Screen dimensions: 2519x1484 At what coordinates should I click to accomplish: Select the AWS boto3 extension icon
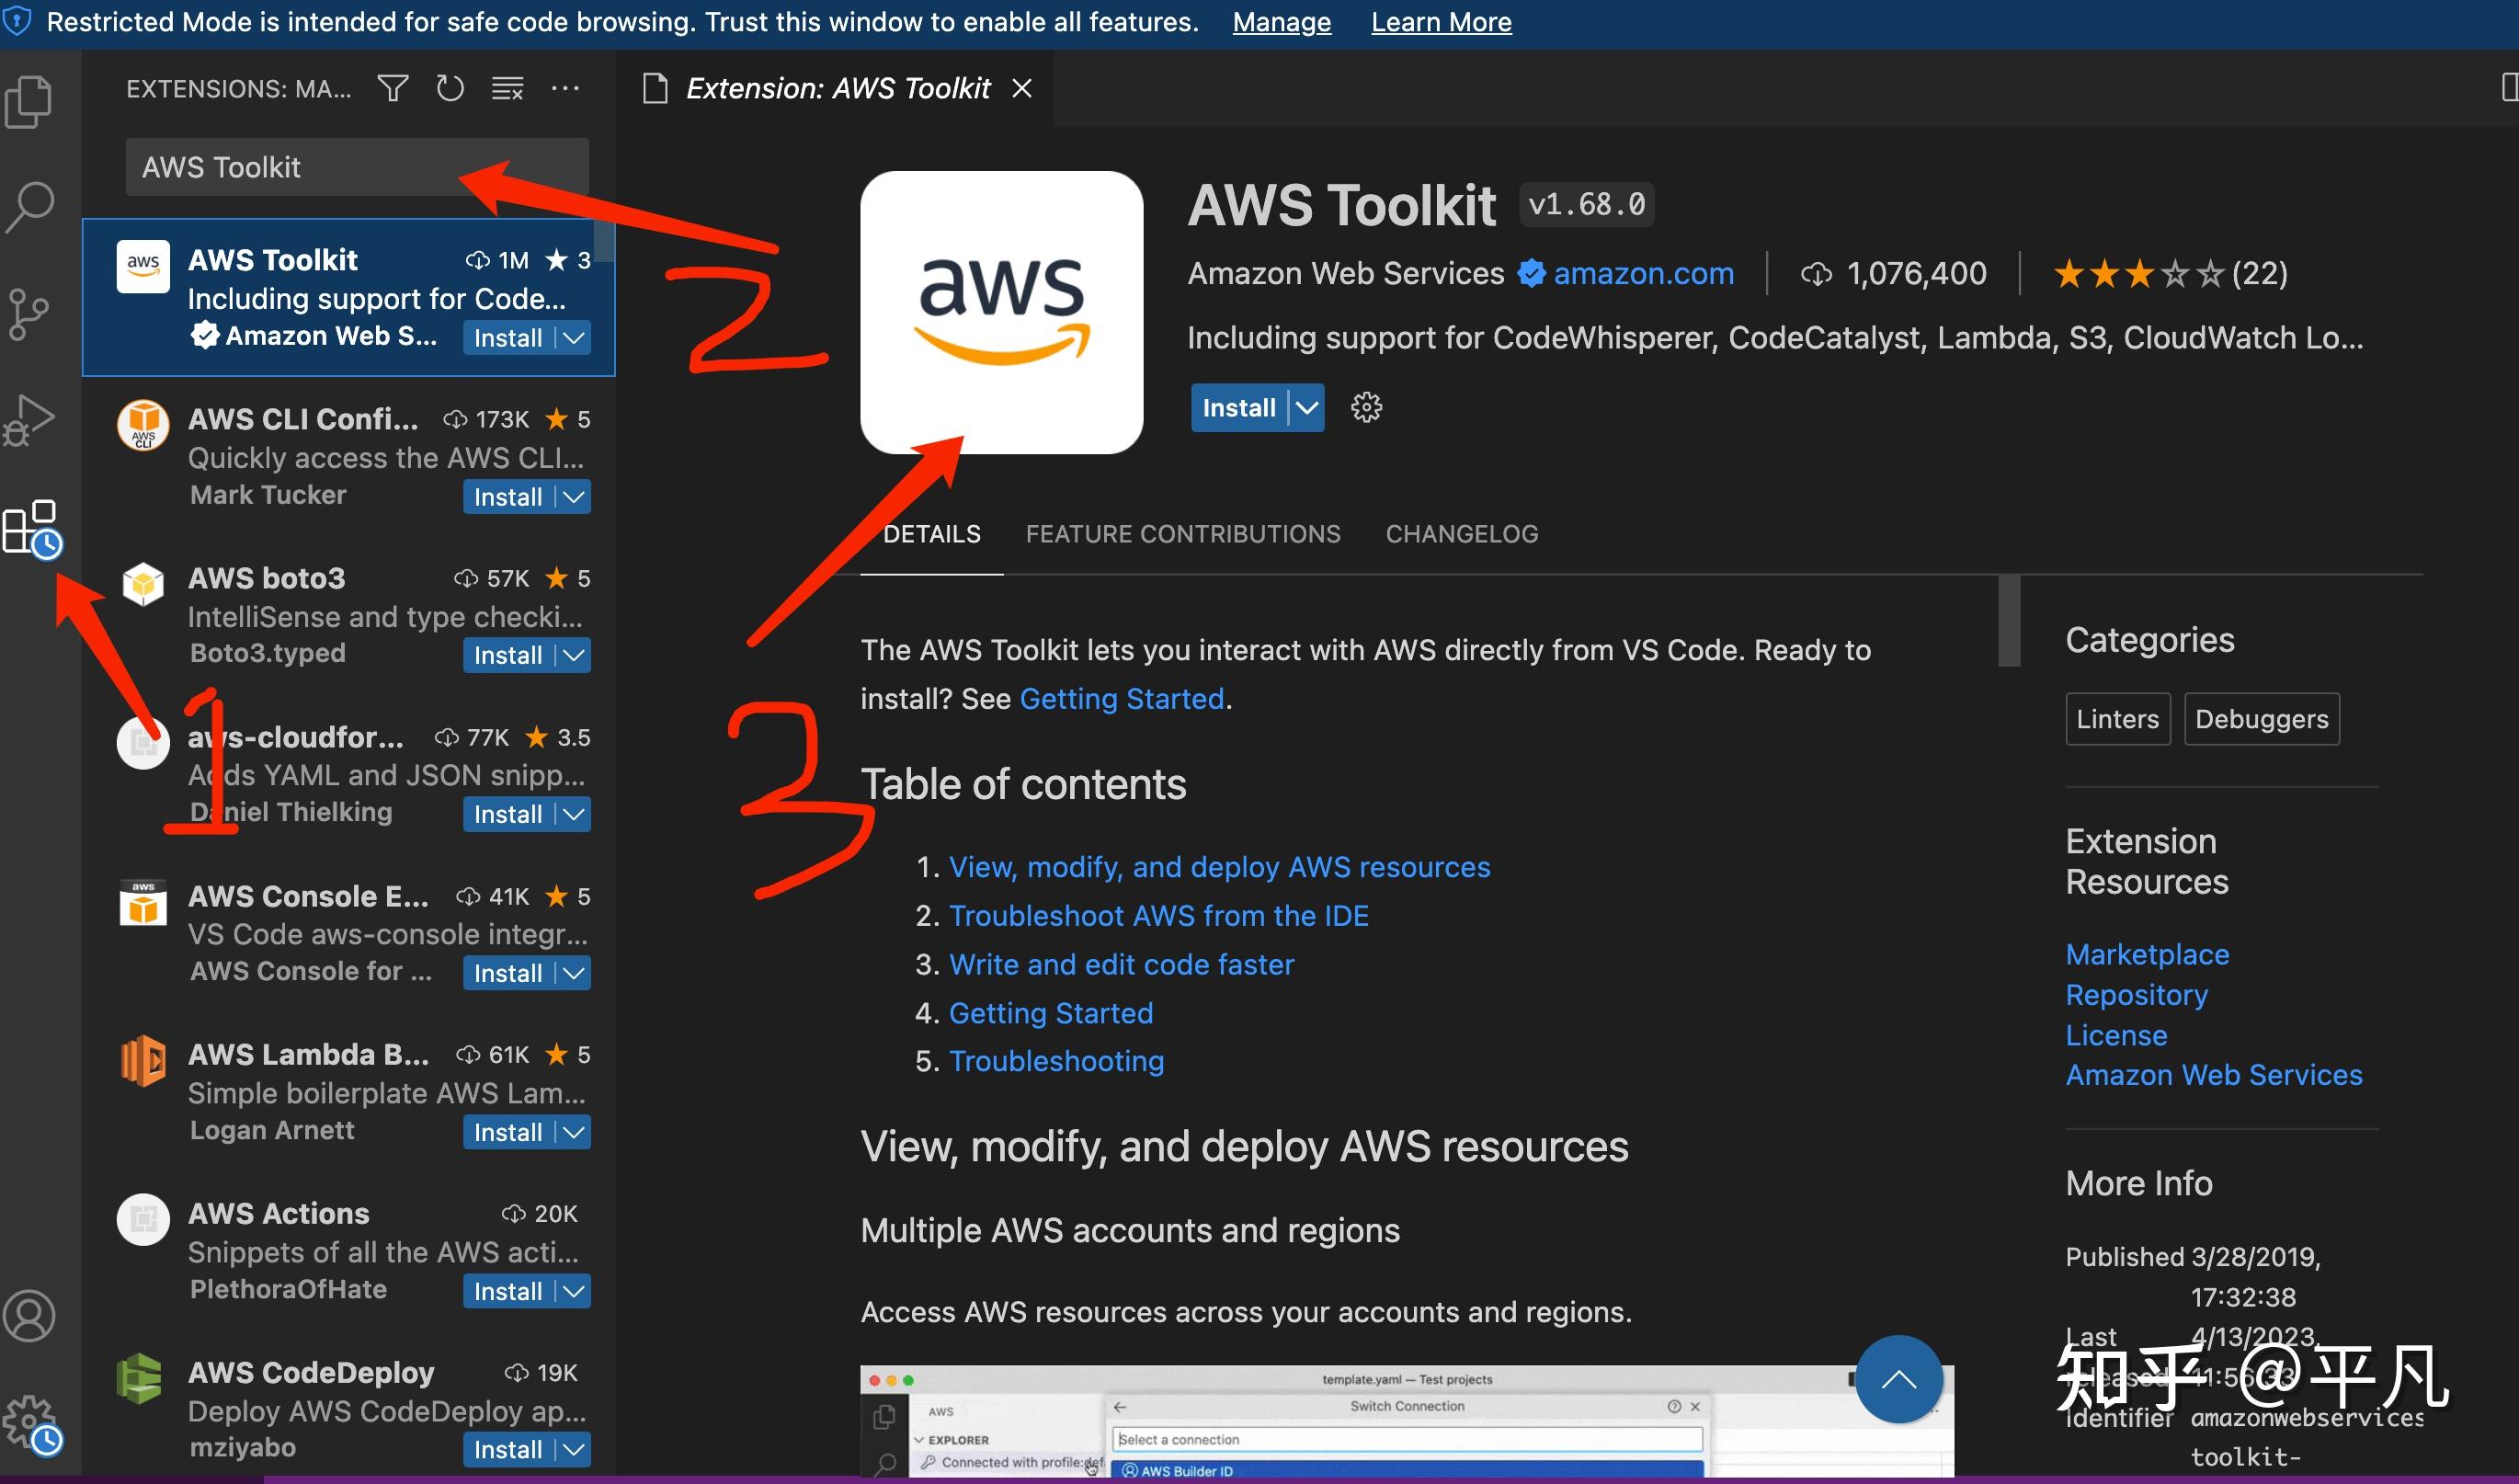click(x=142, y=583)
